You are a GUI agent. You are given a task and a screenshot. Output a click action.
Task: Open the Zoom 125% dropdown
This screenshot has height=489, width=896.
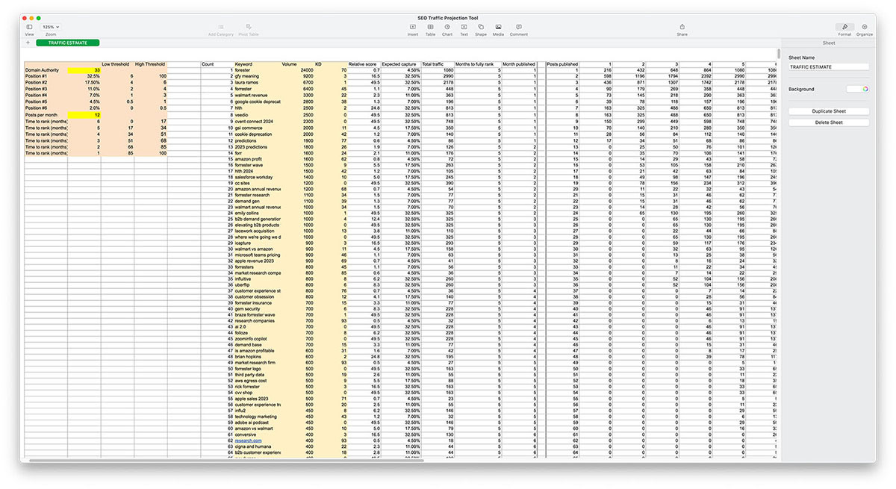click(51, 27)
